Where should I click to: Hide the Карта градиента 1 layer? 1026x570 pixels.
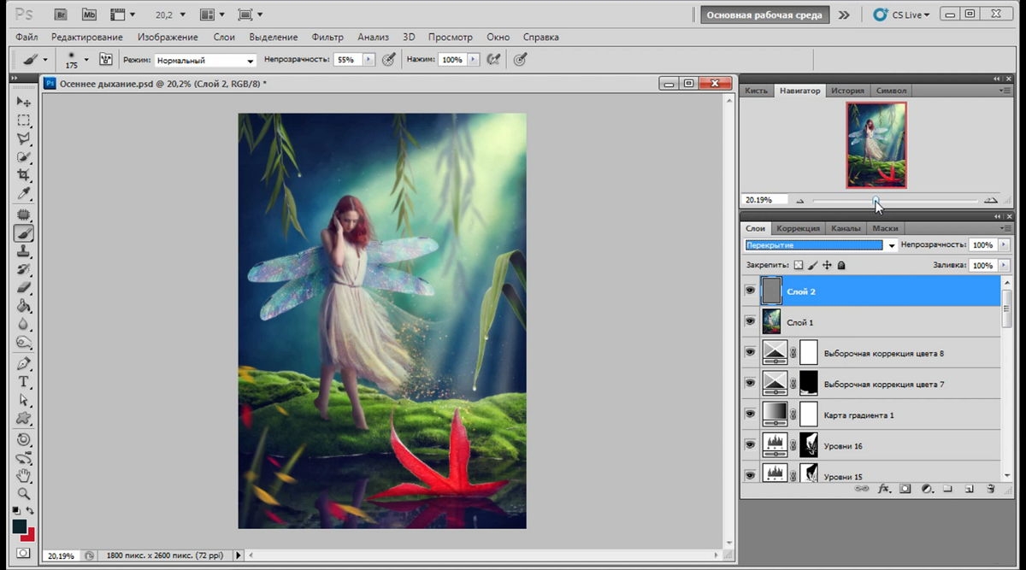point(750,414)
